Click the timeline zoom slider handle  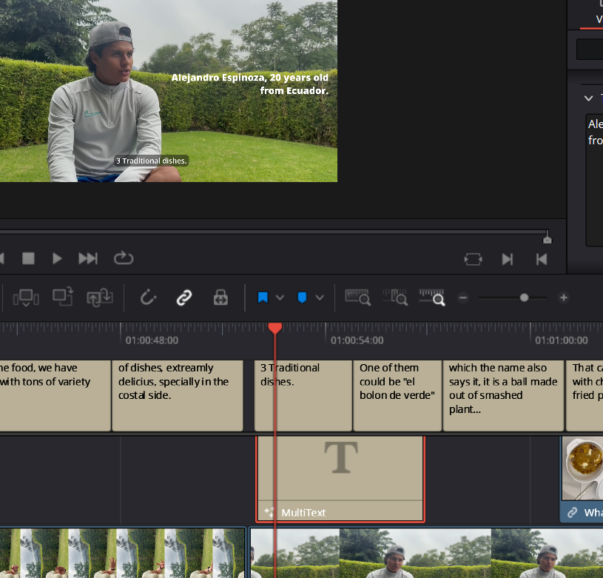click(x=524, y=298)
